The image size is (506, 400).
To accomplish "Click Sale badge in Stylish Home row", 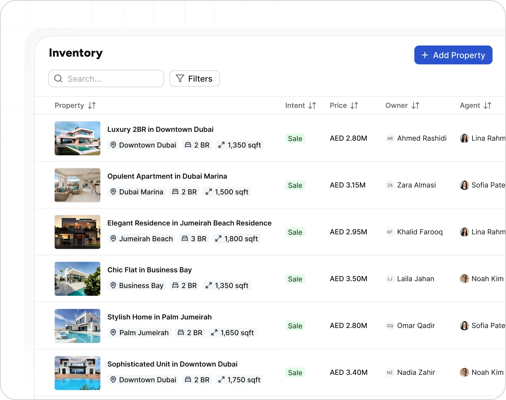I will pyautogui.click(x=295, y=326).
